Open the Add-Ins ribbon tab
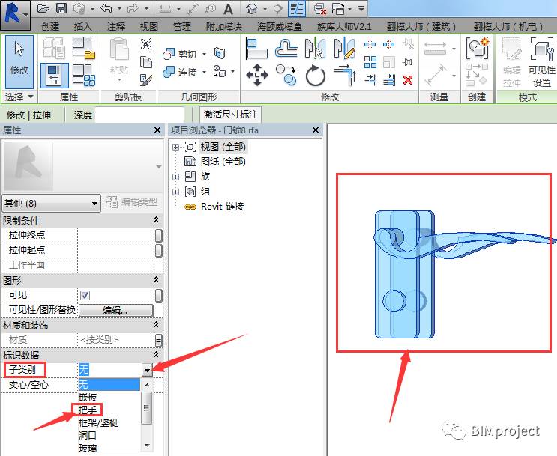The height and width of the screenshot is (456, 557). (224, 27)
